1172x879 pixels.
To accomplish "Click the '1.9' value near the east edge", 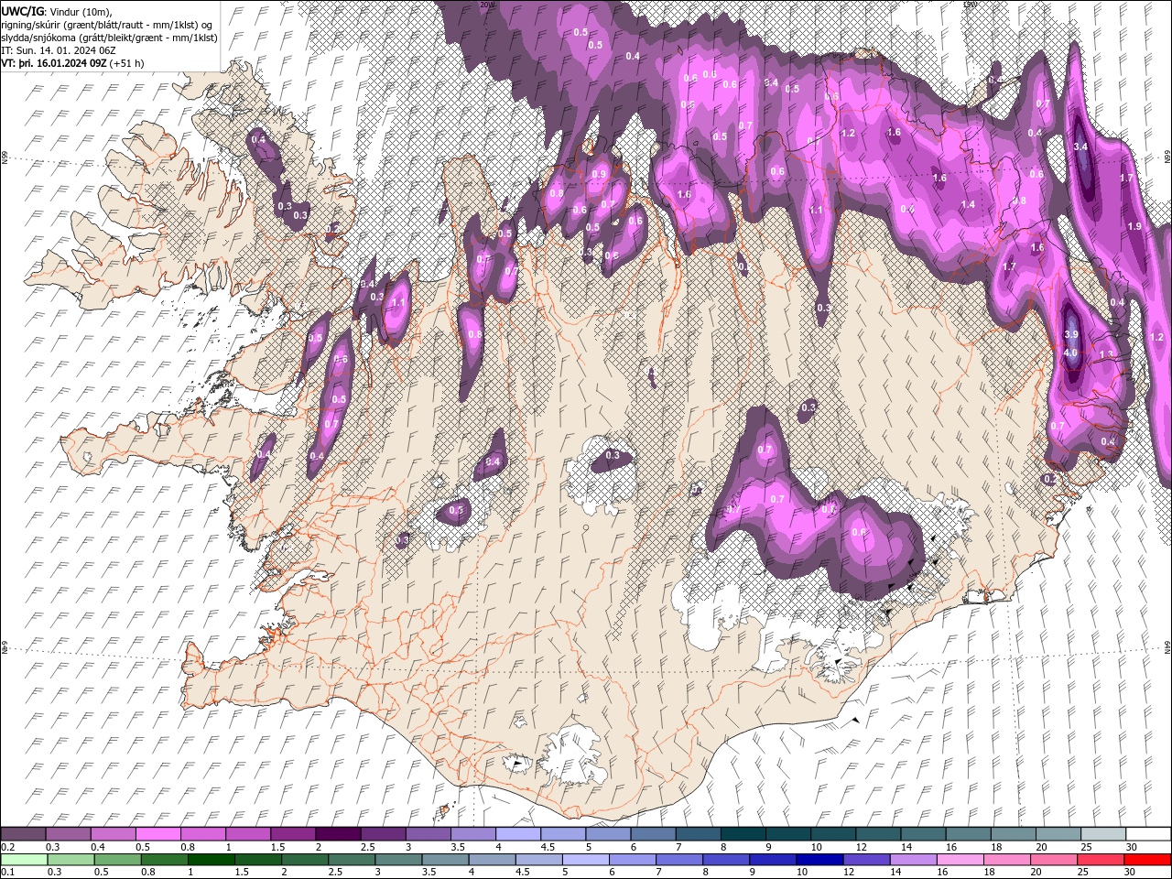I will (x=1134, y=226).
